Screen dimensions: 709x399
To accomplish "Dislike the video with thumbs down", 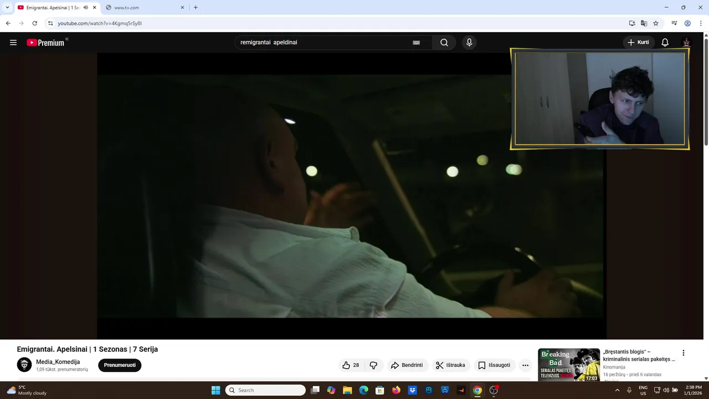I will pyautogui.click(x=373, y=365).
